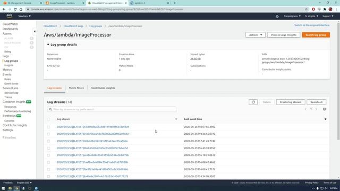Click the AWS logo home icon

[10, 16]
